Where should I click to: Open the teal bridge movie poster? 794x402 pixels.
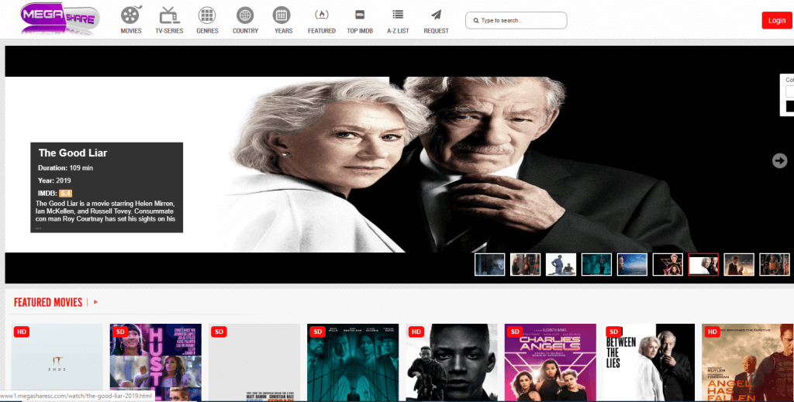353,362
